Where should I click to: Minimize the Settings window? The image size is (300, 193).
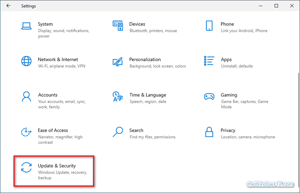click(261, 6)
